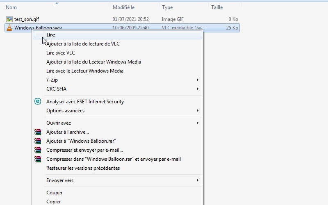Open the CRC SHA submenu entry
Viewport: 328px width, 205px height.
[117, 89]
